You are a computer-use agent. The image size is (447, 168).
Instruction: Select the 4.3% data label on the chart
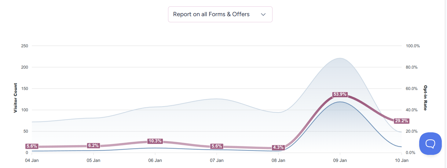click(x=278, y=148)
